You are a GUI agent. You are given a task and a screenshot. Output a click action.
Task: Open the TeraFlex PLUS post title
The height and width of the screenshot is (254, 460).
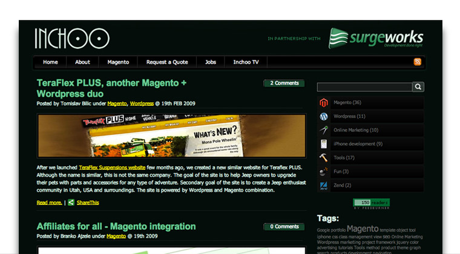[x=111, y=88]
